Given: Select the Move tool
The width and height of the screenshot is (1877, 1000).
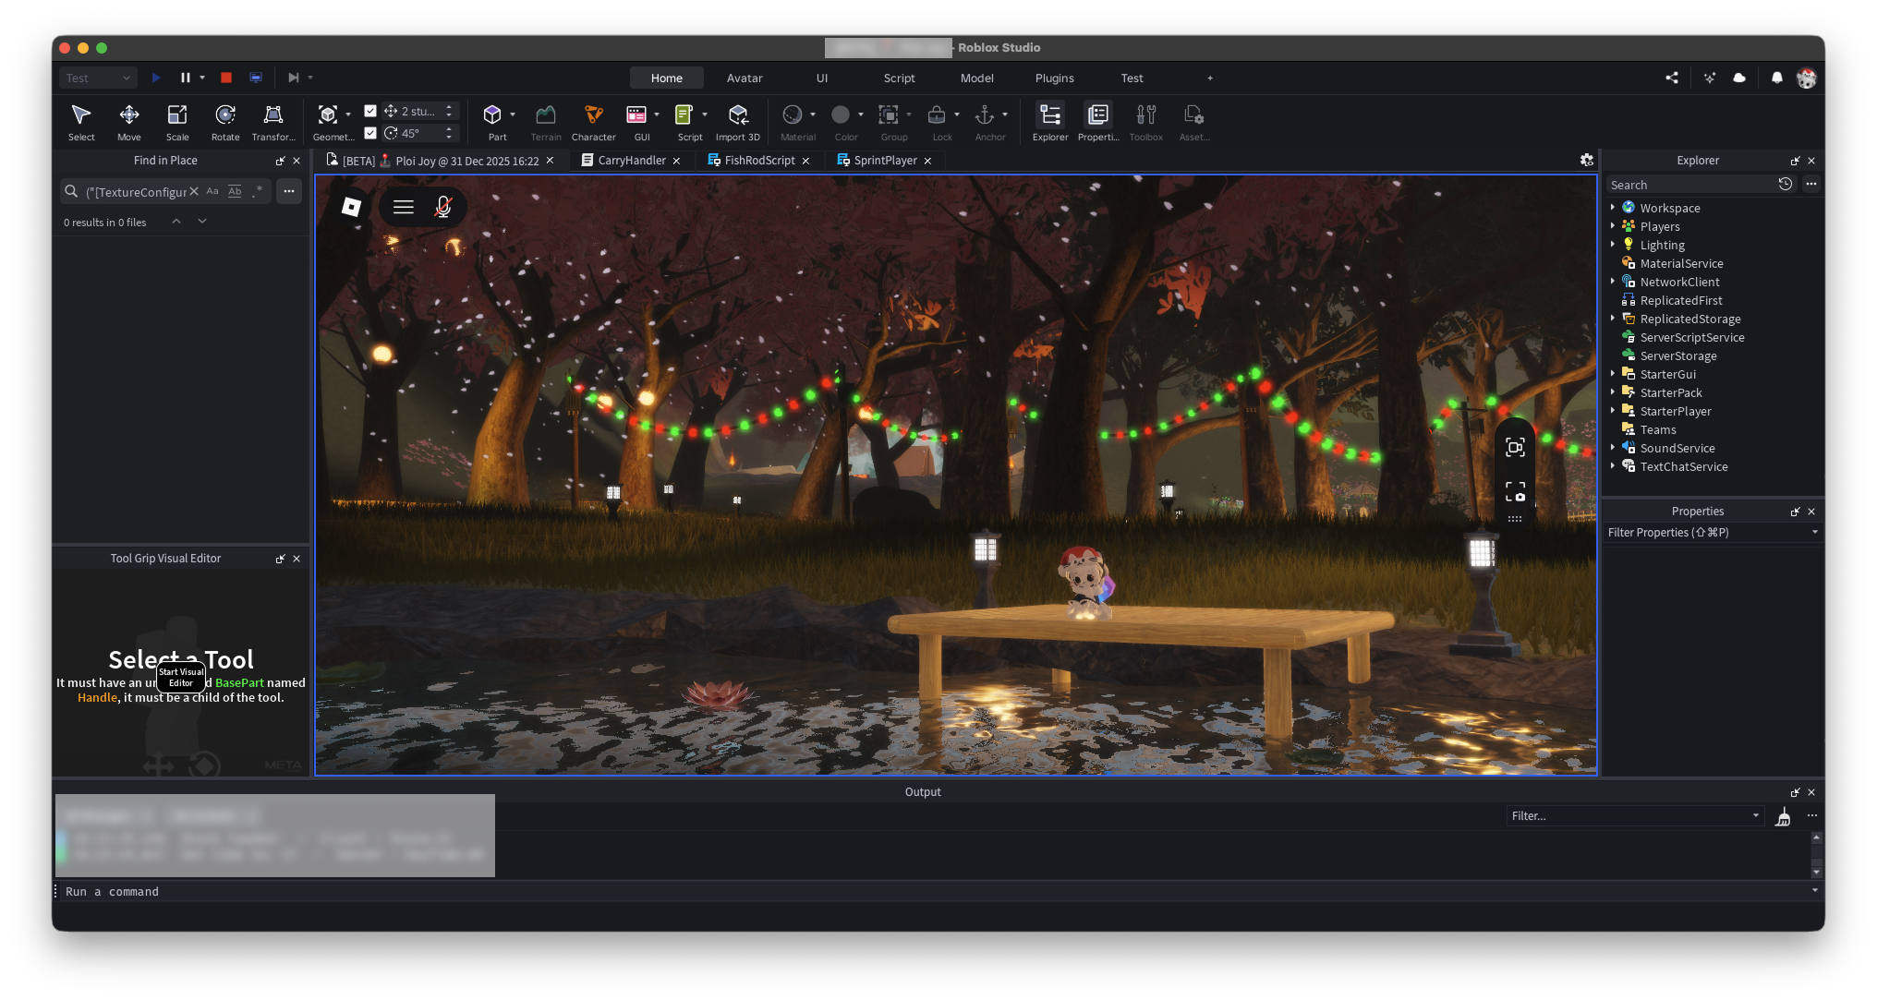Looking at the screenshot, I should tap(129, 114).
